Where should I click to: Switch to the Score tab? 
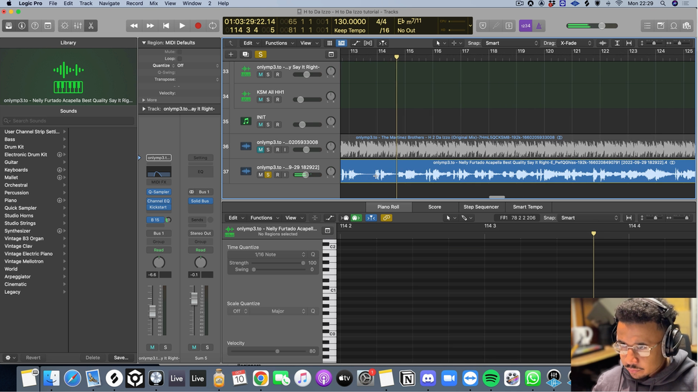[x=434, y=207]
